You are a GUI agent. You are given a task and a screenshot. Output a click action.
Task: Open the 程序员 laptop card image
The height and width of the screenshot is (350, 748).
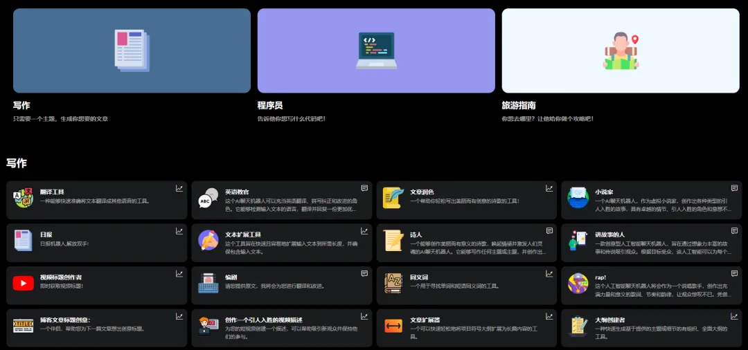pyautogui.click(x=376, y=50)
